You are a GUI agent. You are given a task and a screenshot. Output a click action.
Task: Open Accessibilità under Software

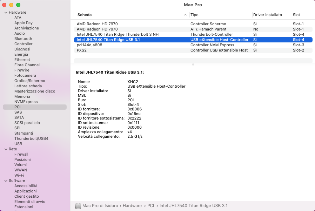[x=26, y=186]
